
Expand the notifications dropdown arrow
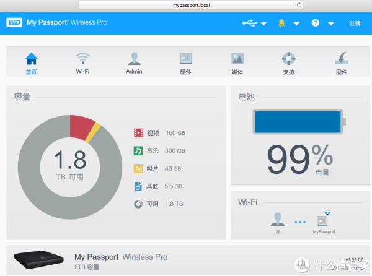pyautogui.click(x=296, y=24)
